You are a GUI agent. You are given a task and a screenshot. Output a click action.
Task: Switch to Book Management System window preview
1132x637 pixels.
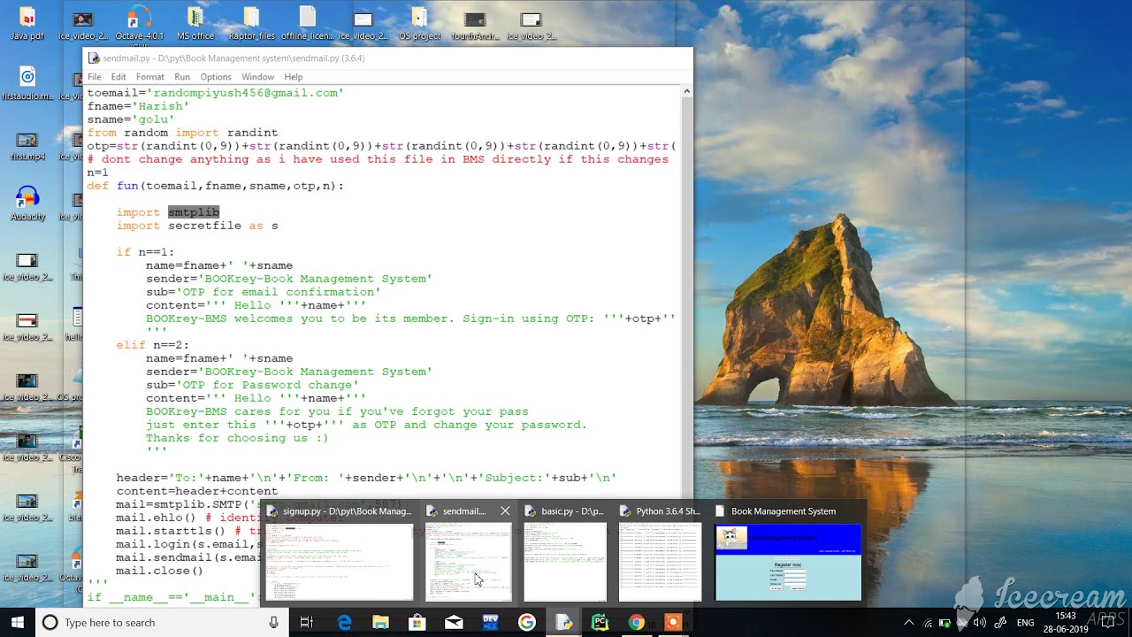(787, 562)
